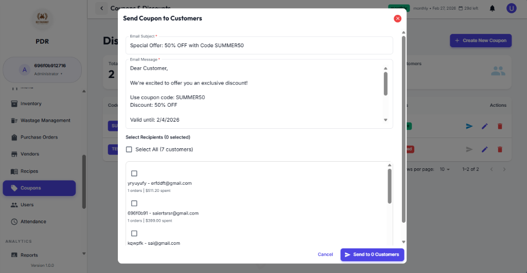The height and width of the screenshot is (273, 527).
Task: Click the calendar icon beside 29d left
Action: 461,8
